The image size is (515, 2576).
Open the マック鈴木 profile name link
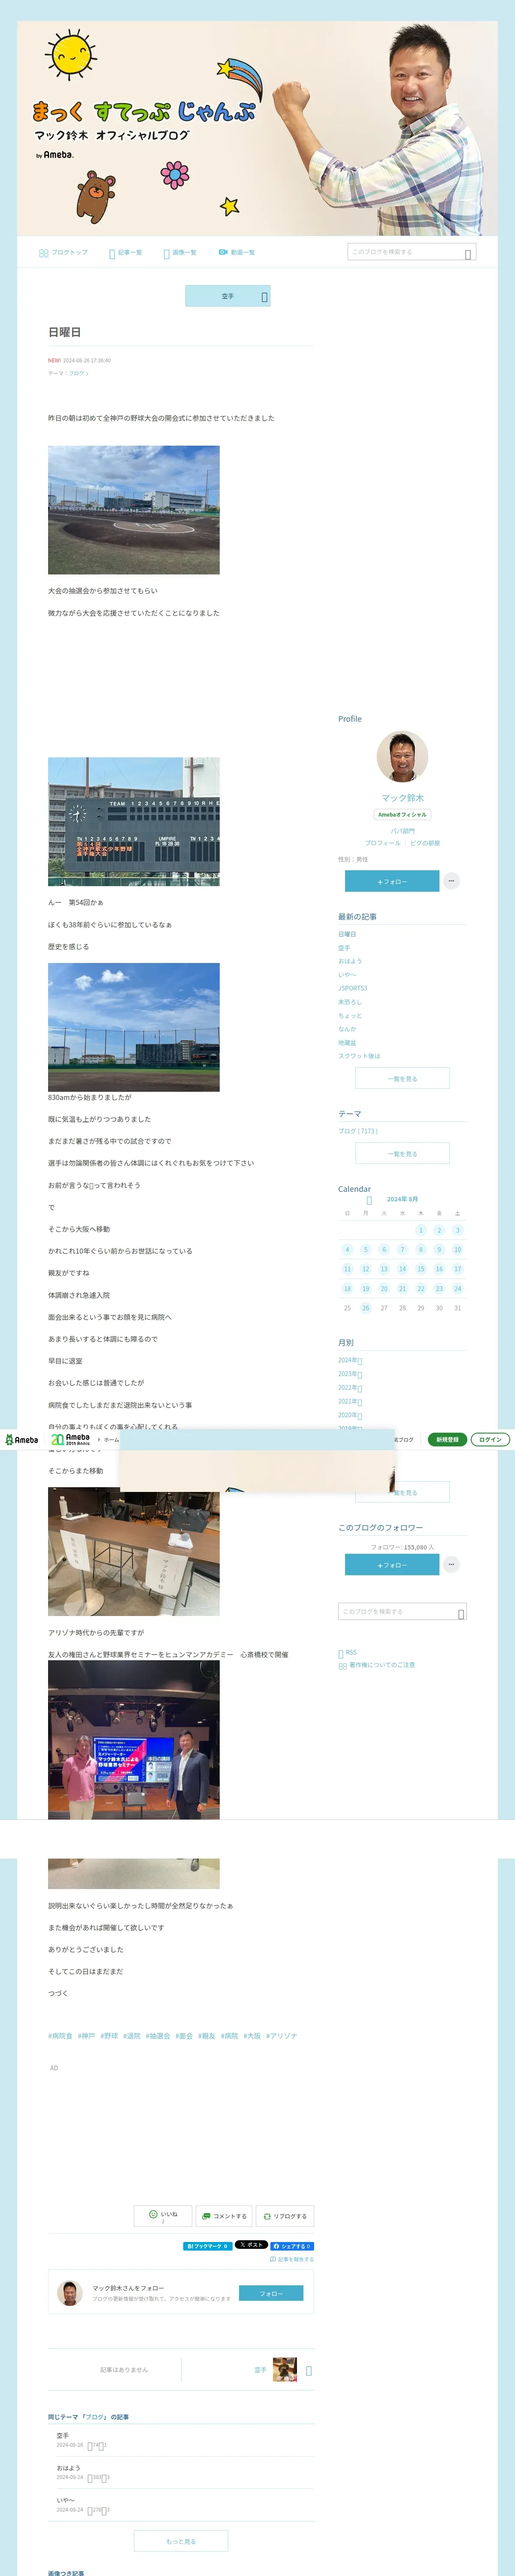(402, 798)
